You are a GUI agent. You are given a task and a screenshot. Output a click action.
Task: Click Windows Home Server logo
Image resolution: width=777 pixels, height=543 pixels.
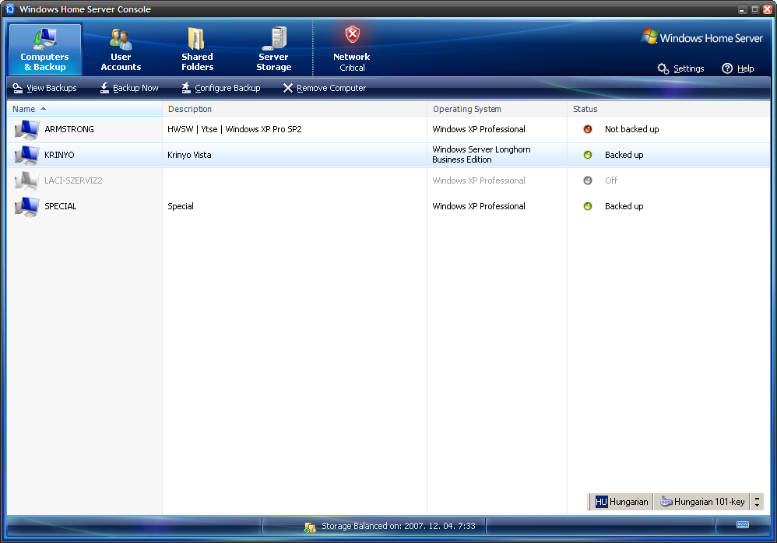coord(701,37)
